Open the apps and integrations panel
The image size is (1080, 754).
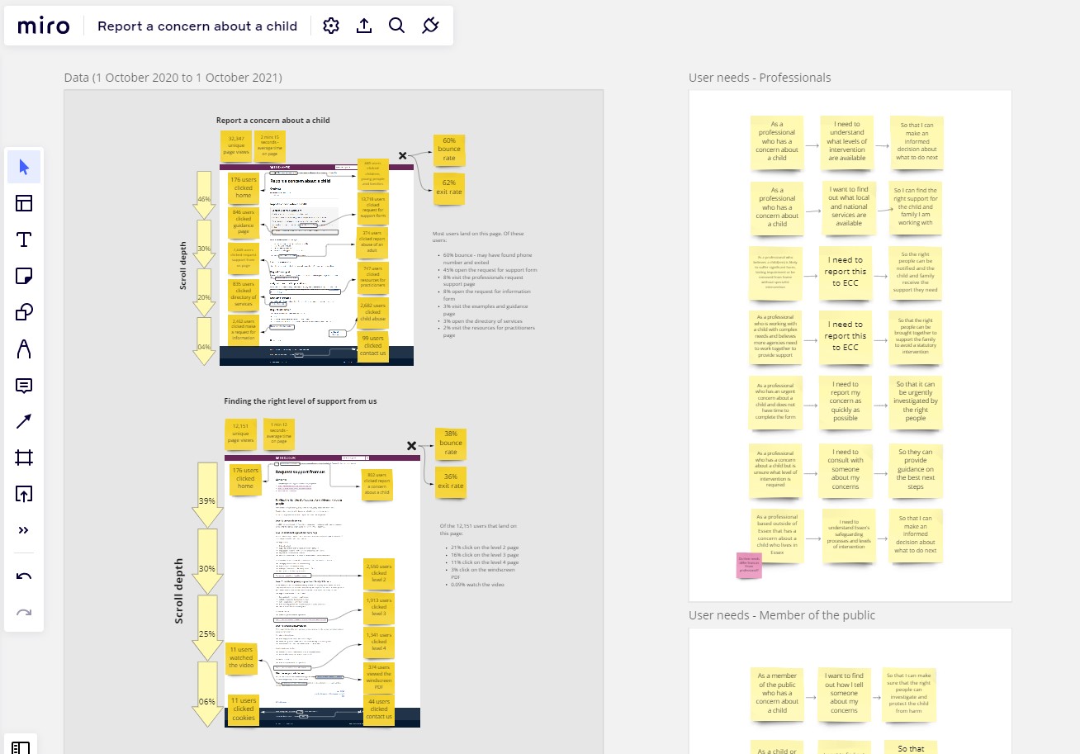pyautogui.click(x=430, y=26)
